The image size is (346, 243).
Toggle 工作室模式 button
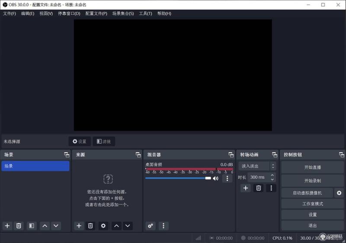click(x=312, y=204)
